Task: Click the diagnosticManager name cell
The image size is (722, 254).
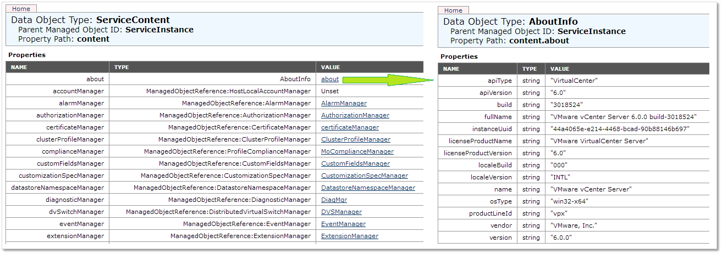Action: tap(57, 200)
